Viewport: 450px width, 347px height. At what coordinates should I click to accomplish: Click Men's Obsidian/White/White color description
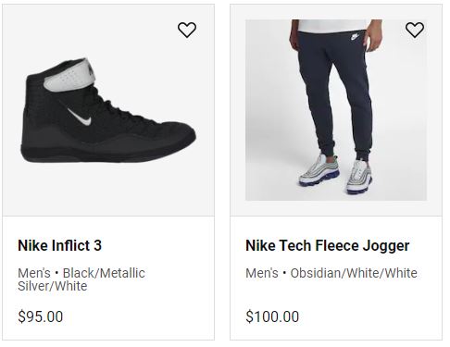point(331,273)
